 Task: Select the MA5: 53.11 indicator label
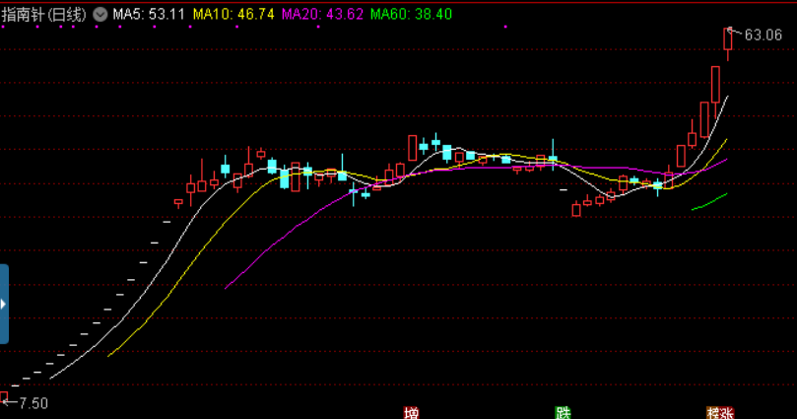149,14
